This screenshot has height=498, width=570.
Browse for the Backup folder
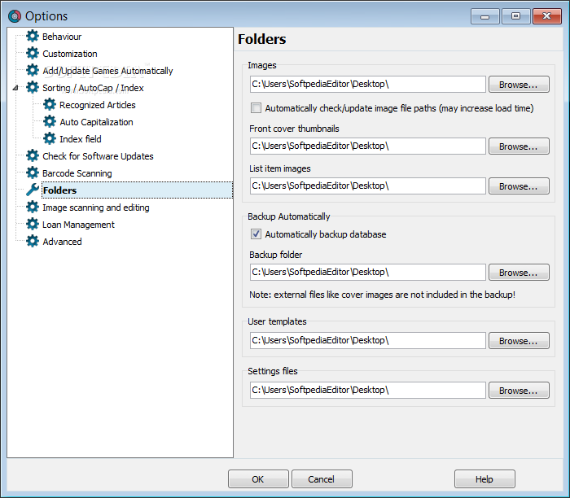[519, 272]
